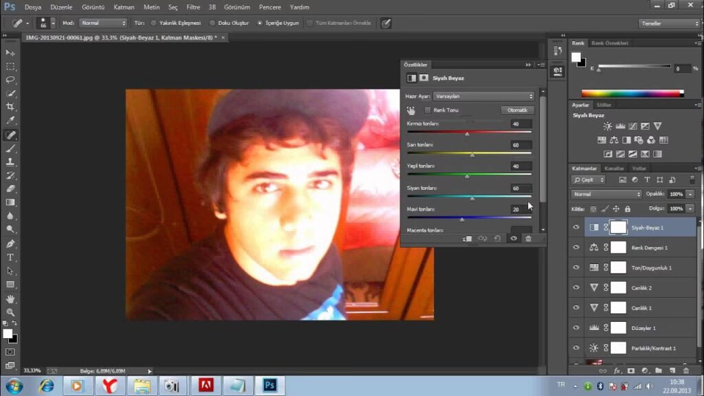Screen dimensions: 704x396
Task: Select the Hand tool
Action: [10, 298]
